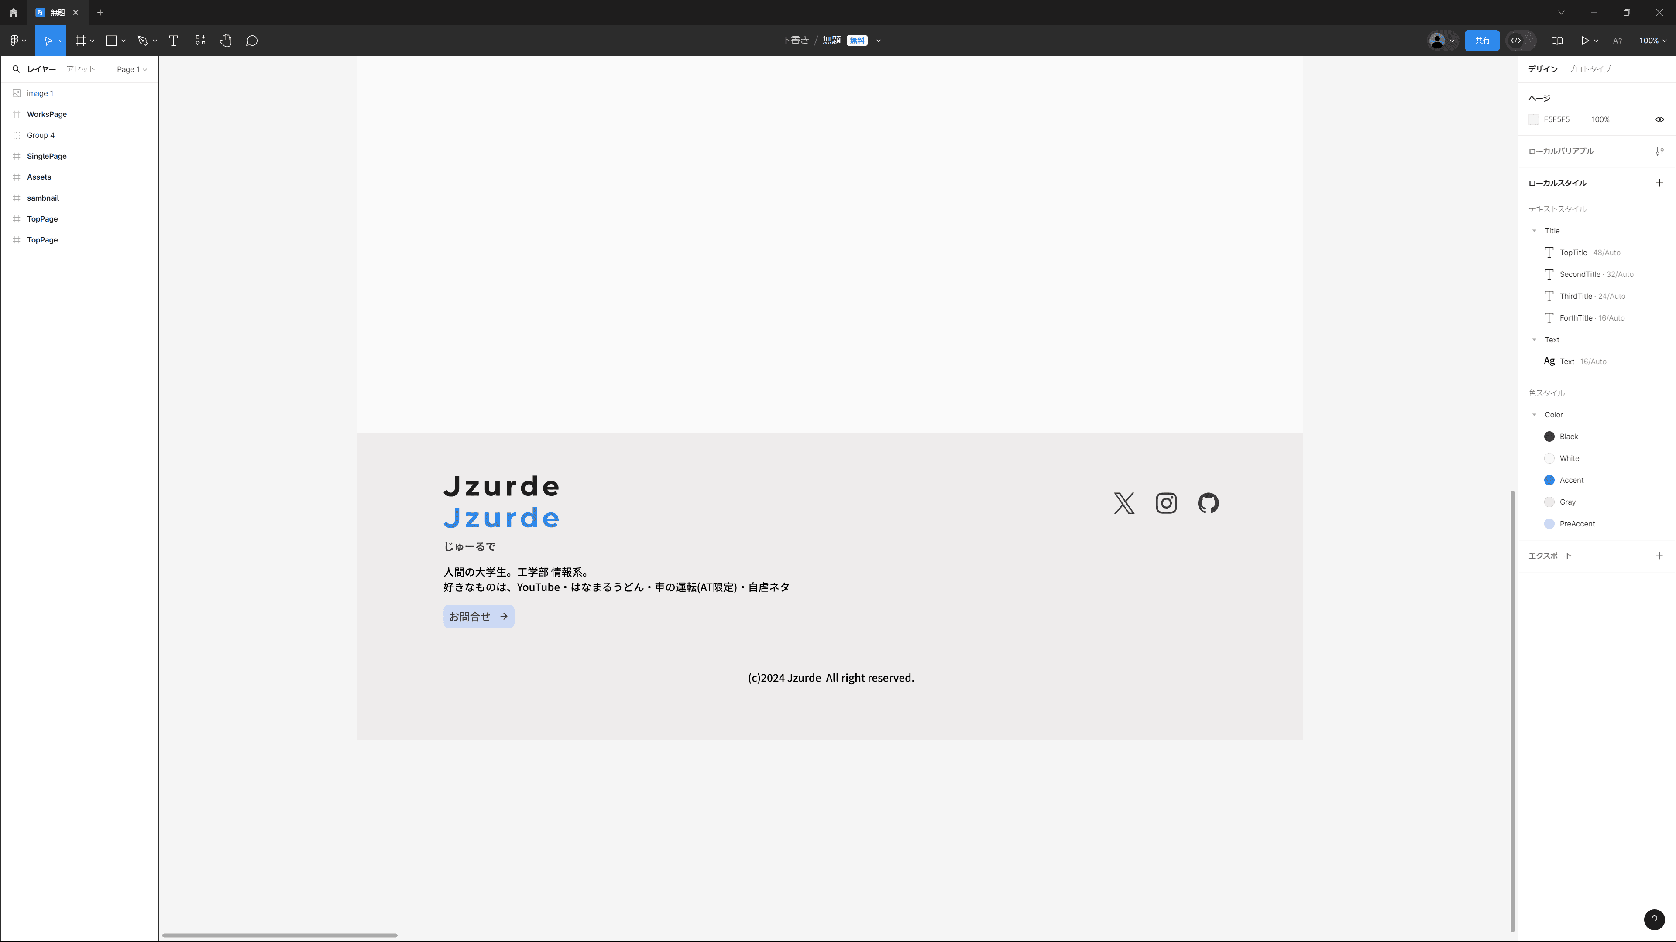Click the blue 共有 share button
The image size is (1676, 942).
click(1481, 40)
